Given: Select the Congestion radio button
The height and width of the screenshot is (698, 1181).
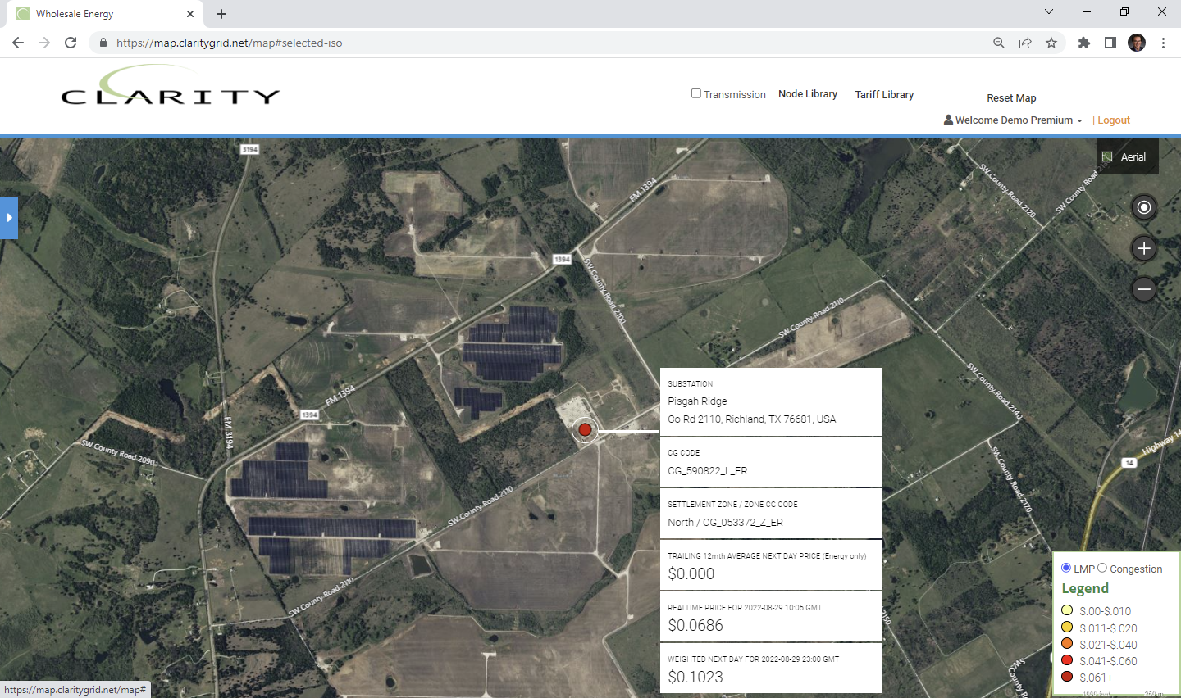Looking at the screenshot, I should click(1102, 568).
